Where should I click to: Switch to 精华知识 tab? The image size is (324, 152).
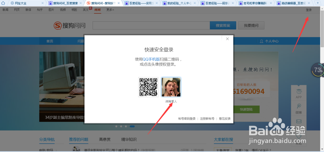click(129, 140)
